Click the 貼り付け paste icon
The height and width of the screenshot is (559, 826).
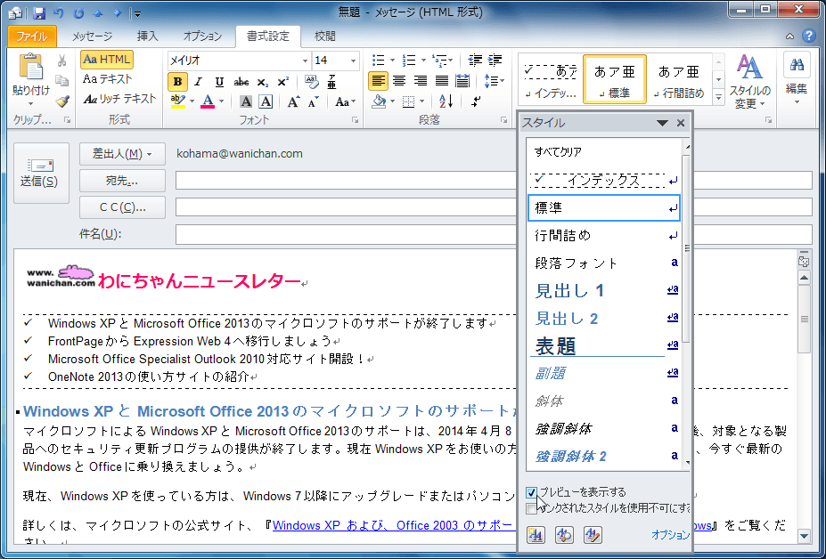coord(30,69)
